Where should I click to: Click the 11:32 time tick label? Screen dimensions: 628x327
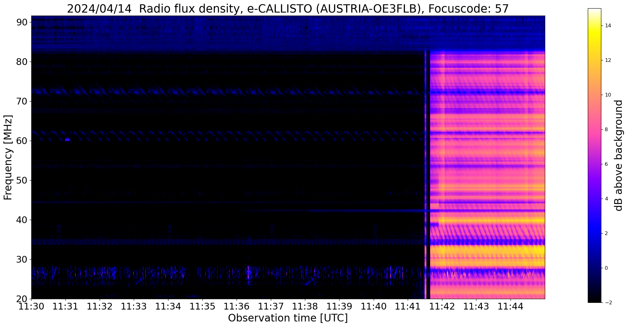tap(100, 306)
